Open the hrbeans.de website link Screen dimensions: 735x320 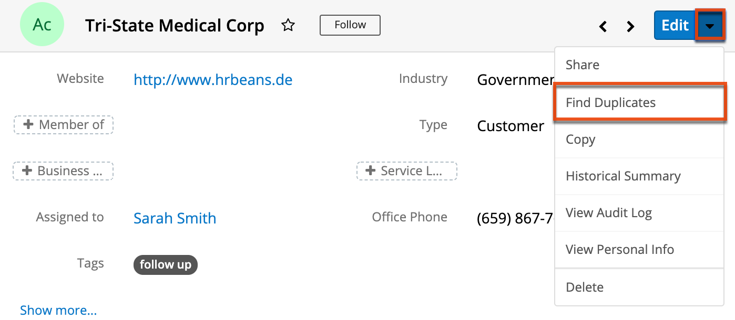click(x=213, y=79)
